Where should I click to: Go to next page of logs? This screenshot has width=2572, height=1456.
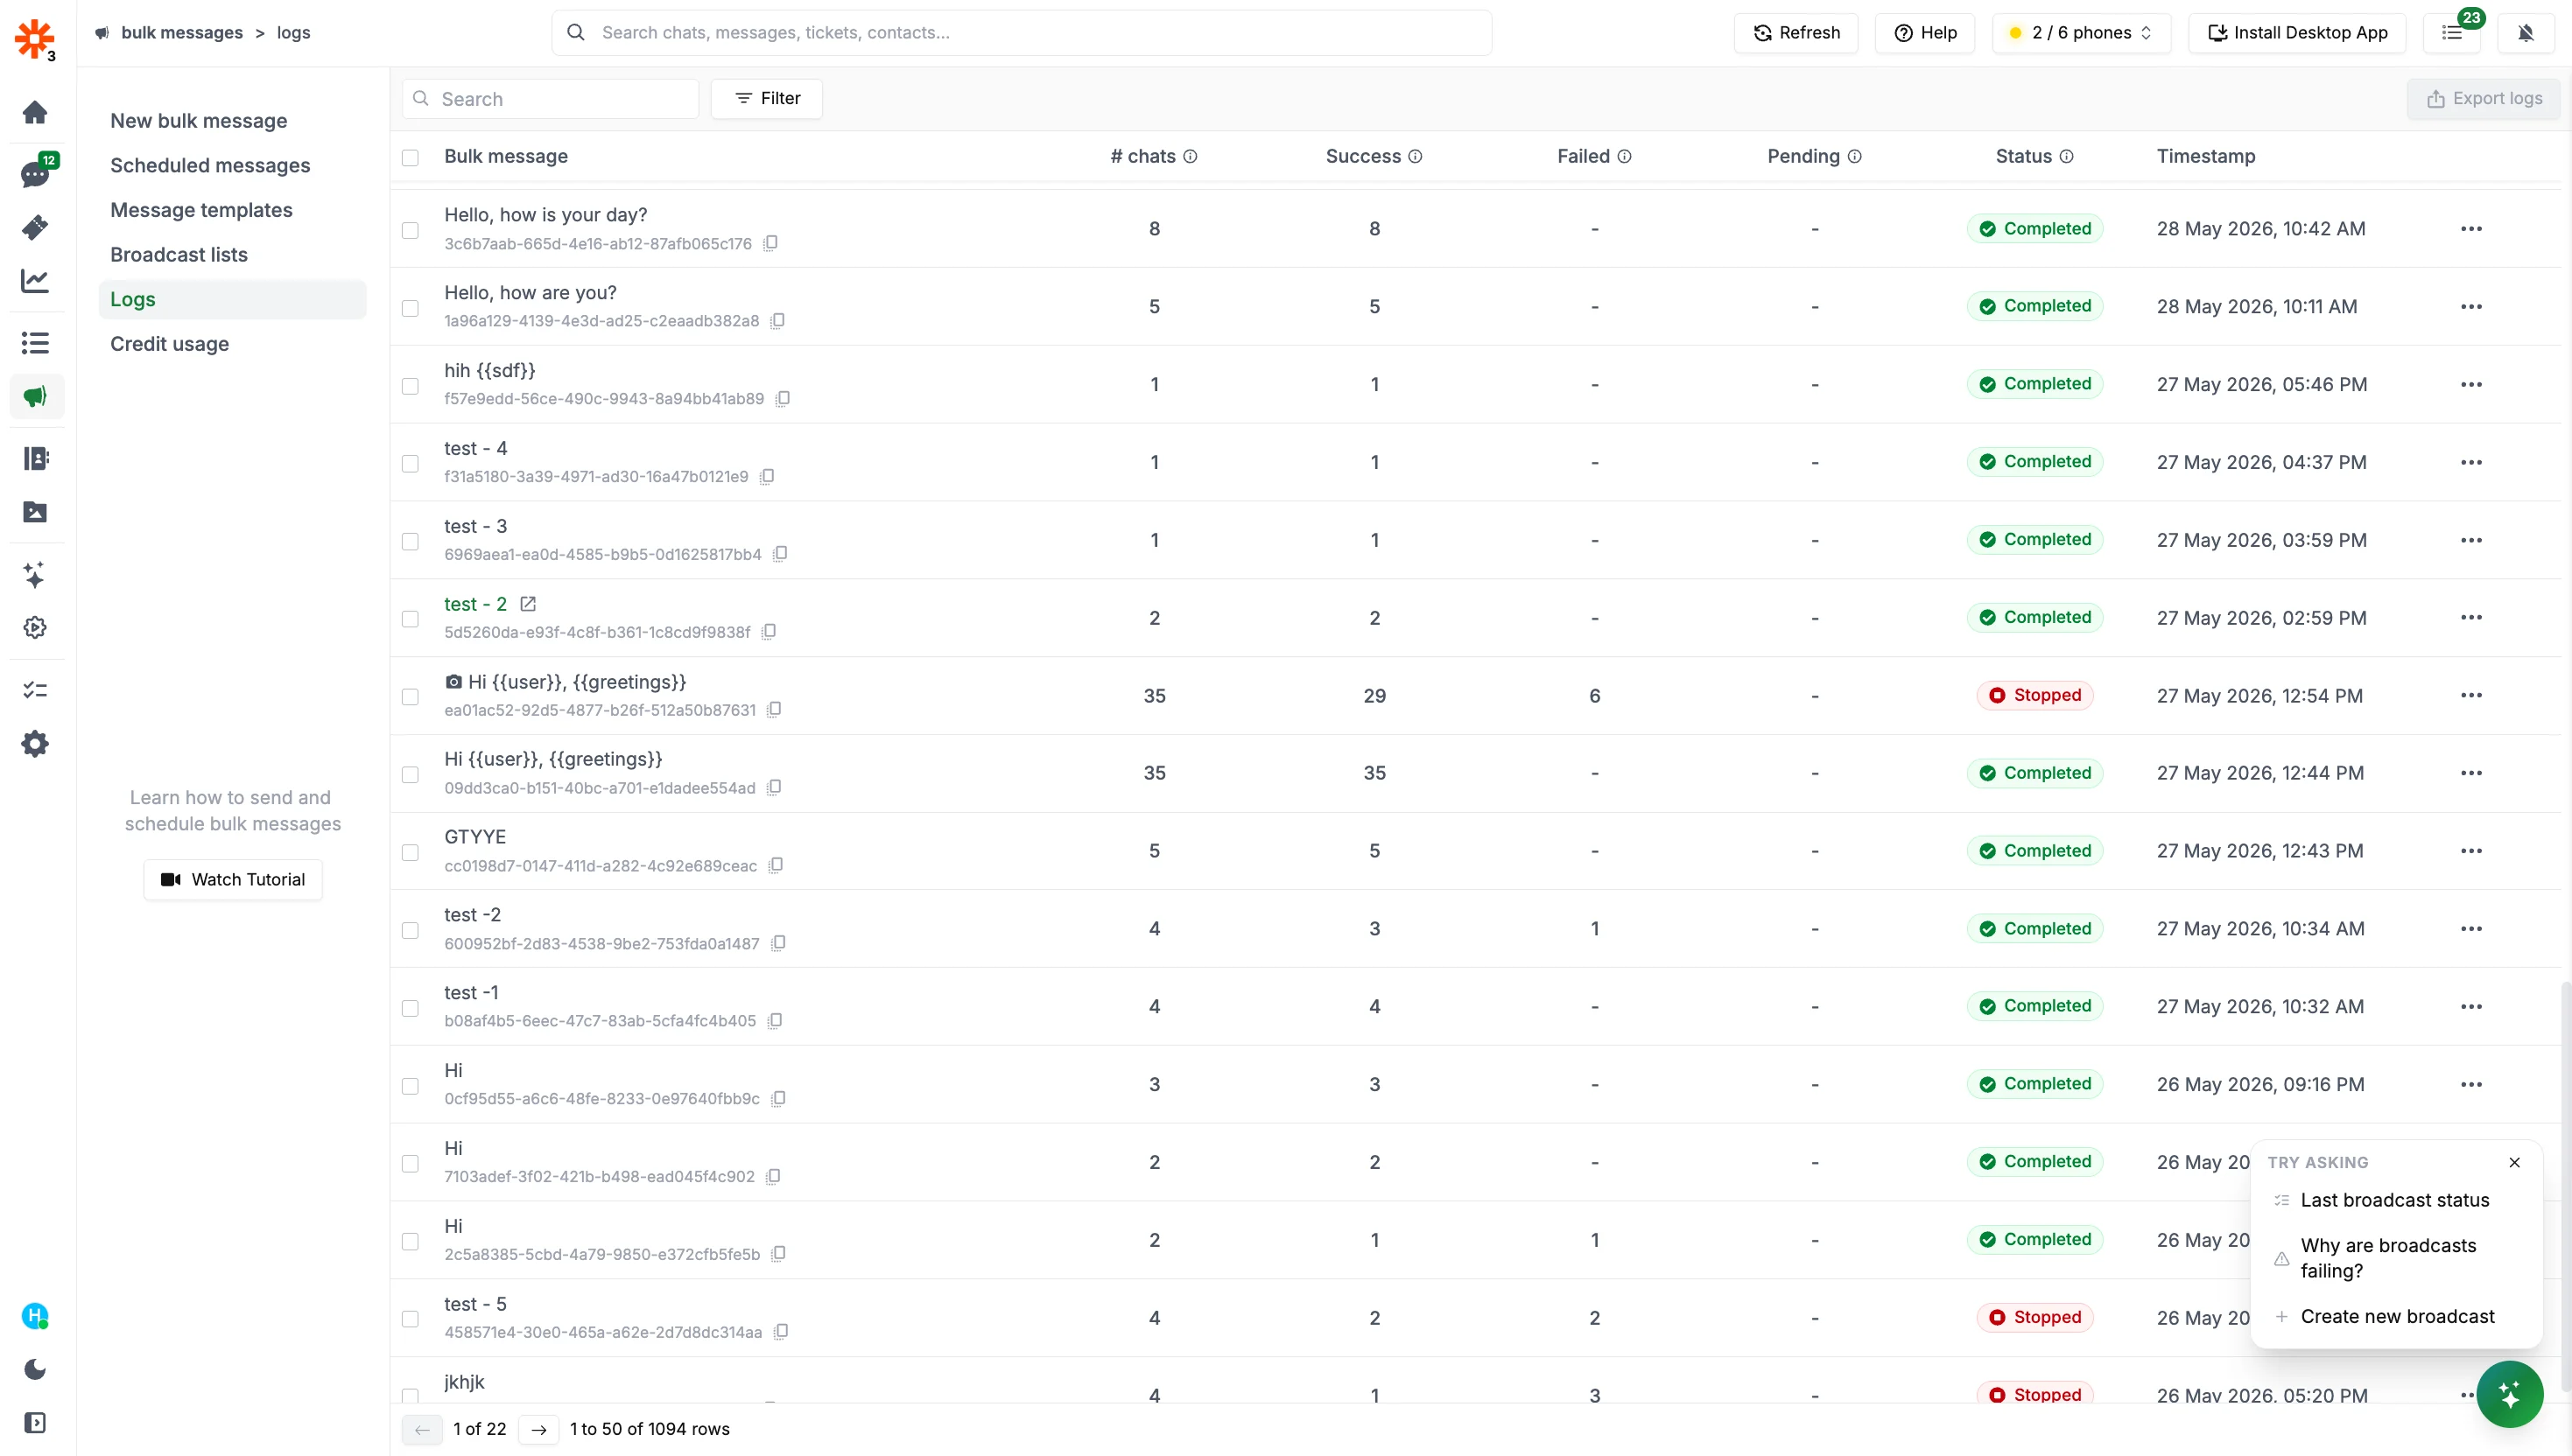click(x=538, y=1430)
